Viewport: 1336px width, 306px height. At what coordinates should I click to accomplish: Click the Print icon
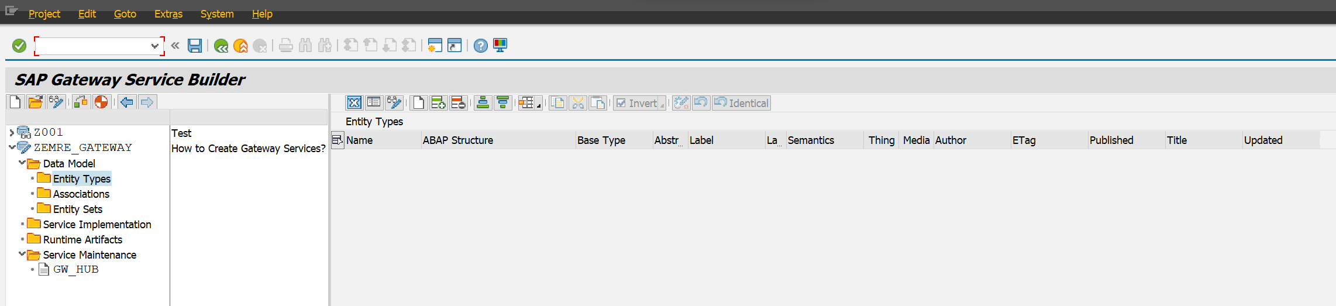[286, 46]
